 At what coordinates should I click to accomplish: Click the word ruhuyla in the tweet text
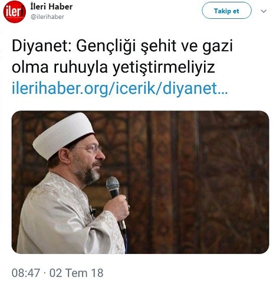81,68
